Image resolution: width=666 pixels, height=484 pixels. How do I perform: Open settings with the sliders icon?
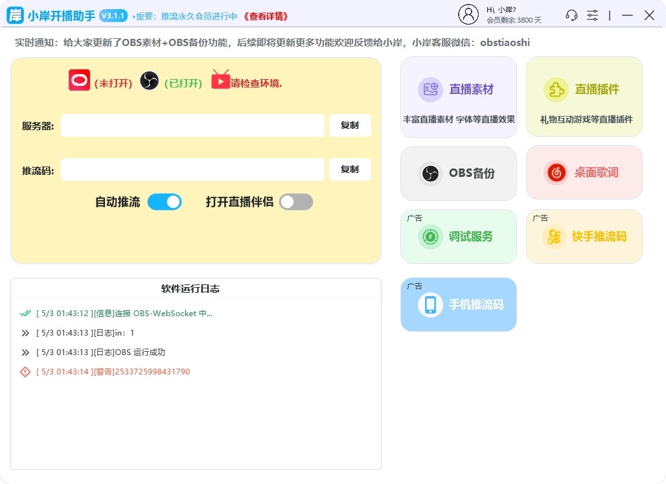tap(593, 16)
